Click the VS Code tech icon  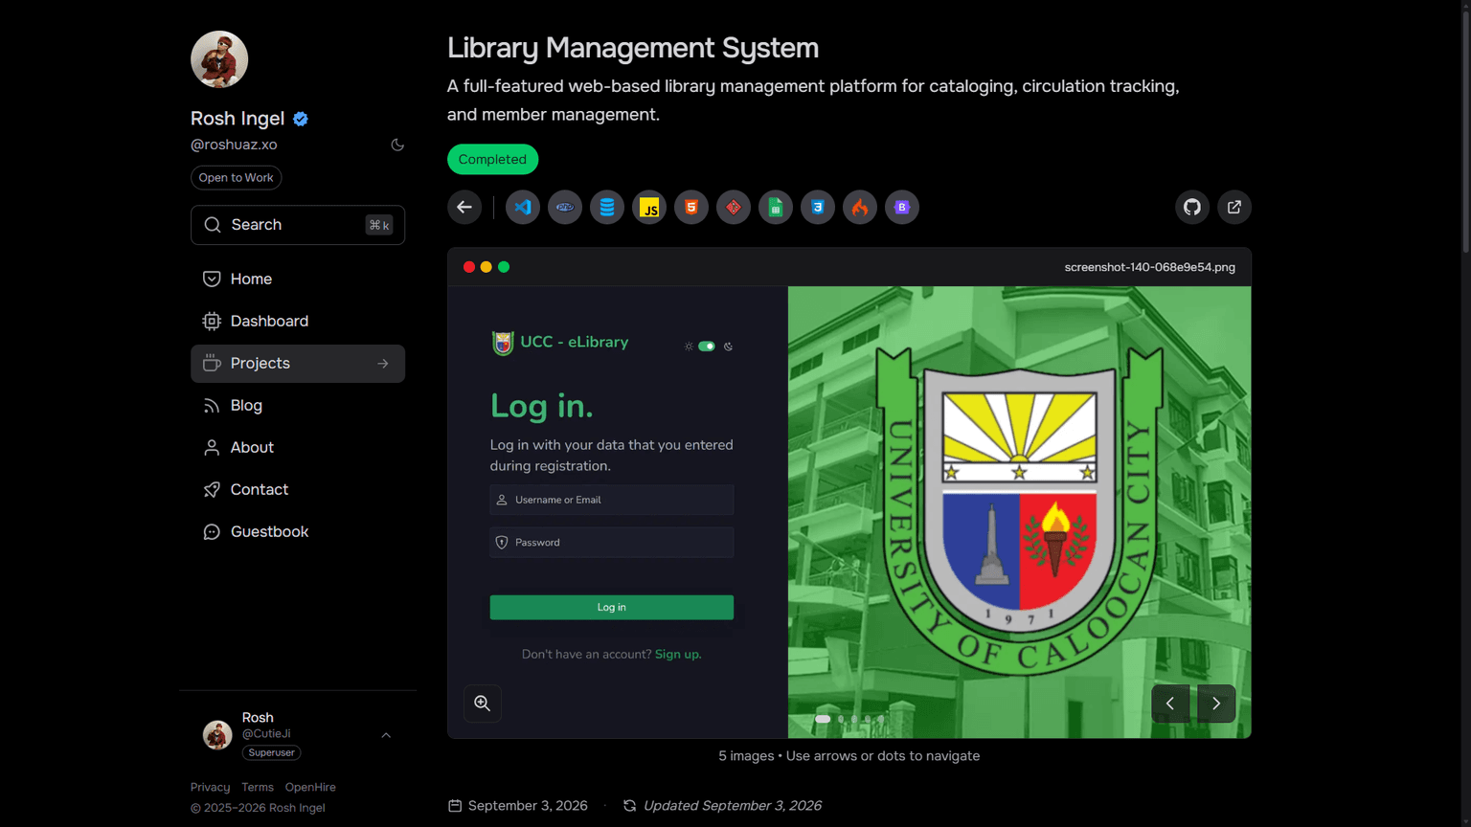point(523,207)
